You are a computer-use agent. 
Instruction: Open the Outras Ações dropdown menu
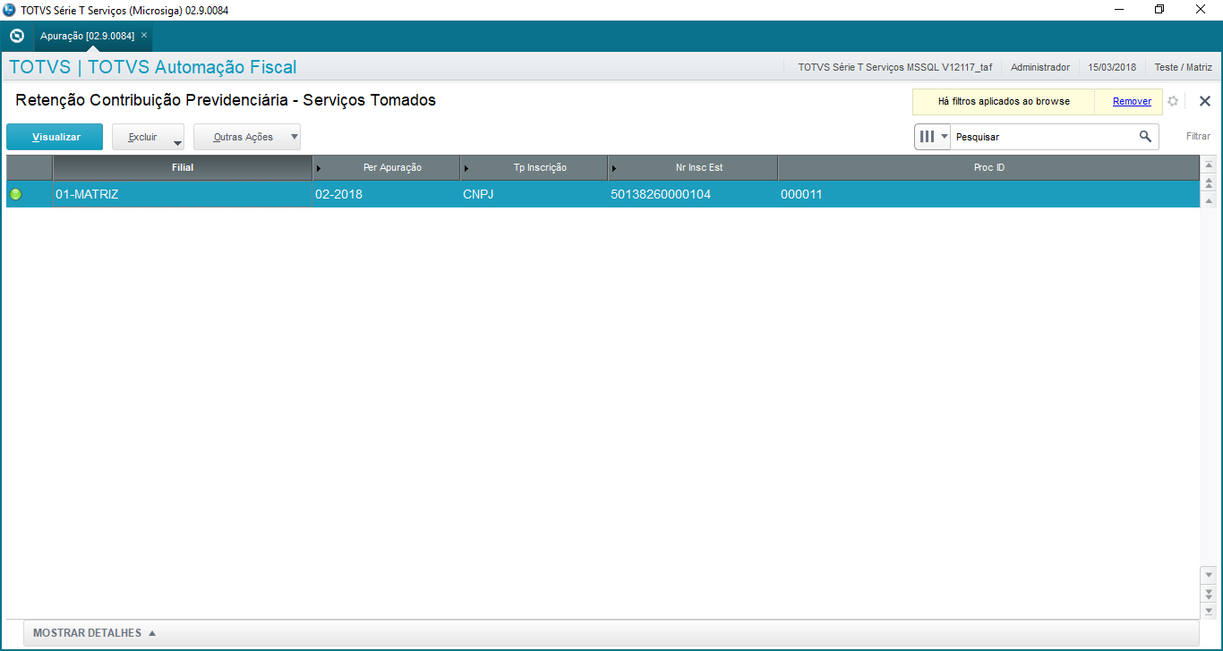247,137
